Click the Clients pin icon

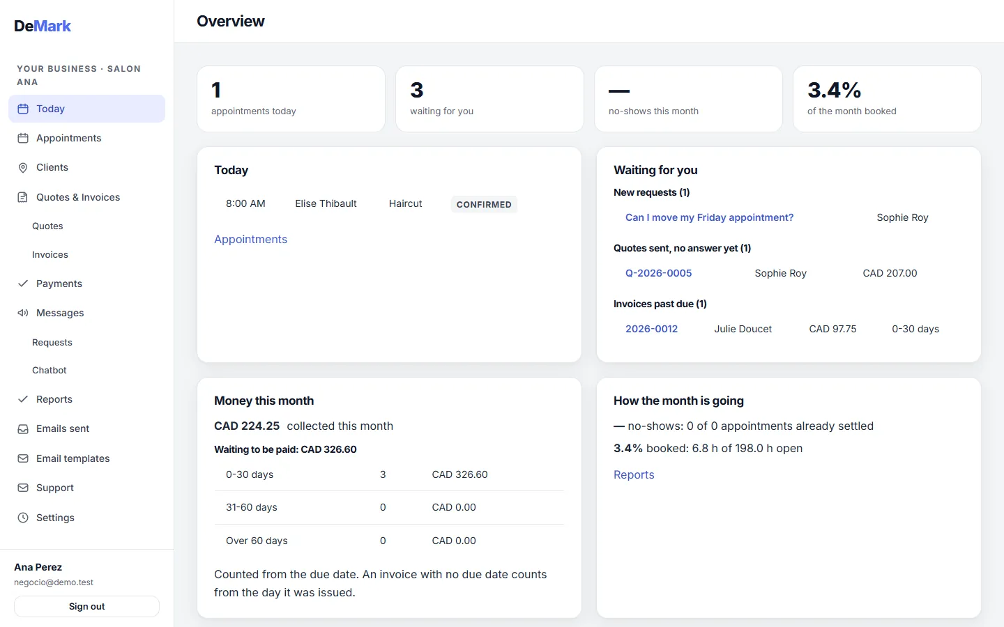23,168
